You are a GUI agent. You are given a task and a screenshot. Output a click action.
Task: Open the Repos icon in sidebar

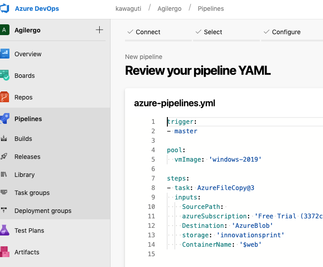(x=5, y=97)
